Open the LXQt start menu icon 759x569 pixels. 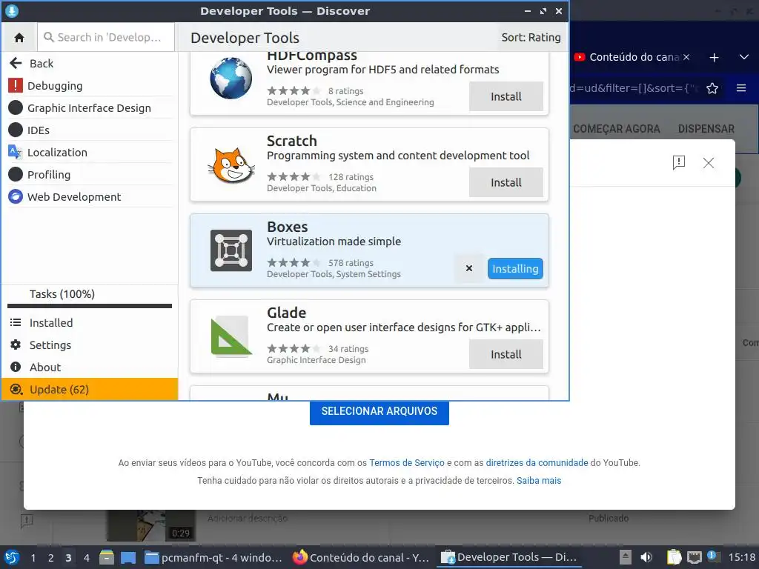[x=12, y=557]
